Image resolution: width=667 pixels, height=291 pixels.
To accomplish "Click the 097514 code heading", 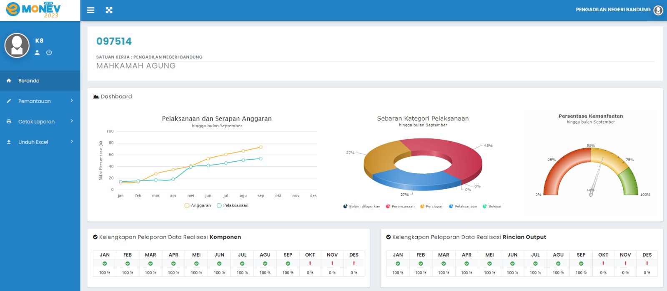I will [x=114, y=41].
